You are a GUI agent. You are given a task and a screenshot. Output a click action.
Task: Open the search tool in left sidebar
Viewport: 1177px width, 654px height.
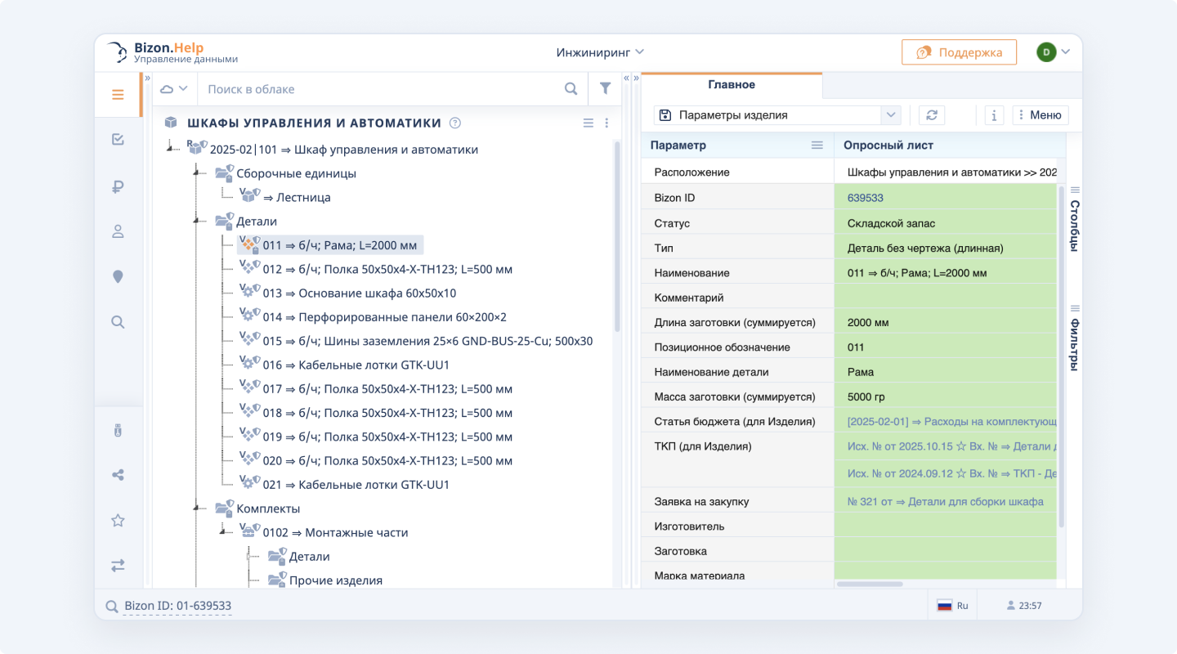pos(118,321)
